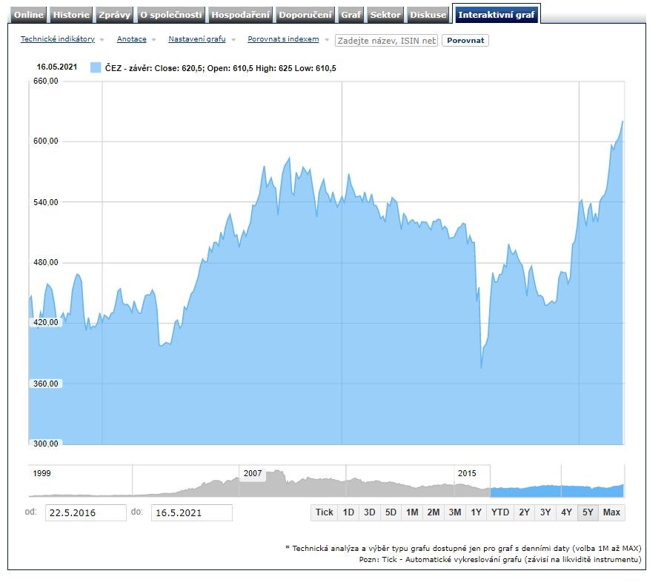Set chart range to 1M
This screenshot has width=664, height=585.
click(412, 512)
